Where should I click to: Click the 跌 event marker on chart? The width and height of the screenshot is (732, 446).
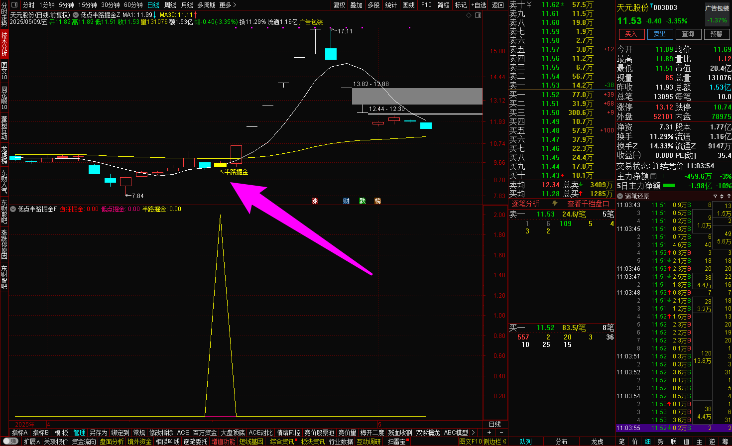(362, 201)
